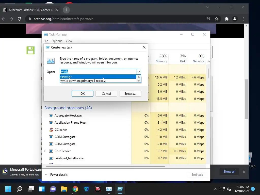Select the COM Surrogate row with 2.0 MB
Screen dimensions: 260x195
124,144
